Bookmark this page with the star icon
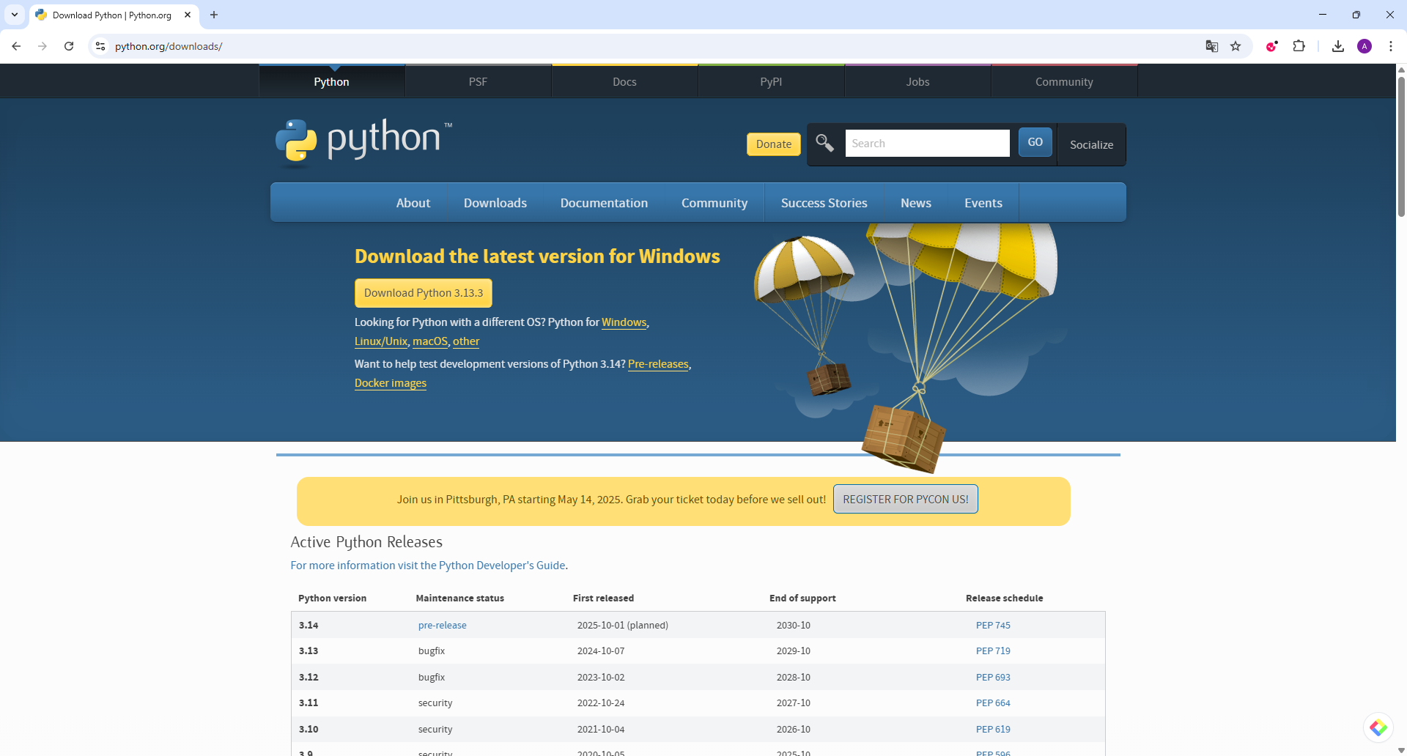Viewport: 1407px width, 756px height. (1236, 46)
